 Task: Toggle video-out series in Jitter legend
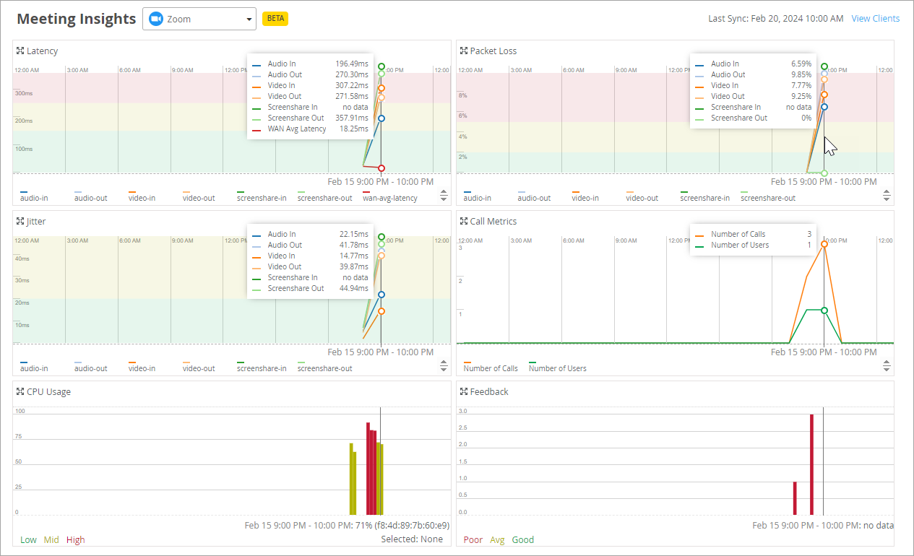pos(199,368)
